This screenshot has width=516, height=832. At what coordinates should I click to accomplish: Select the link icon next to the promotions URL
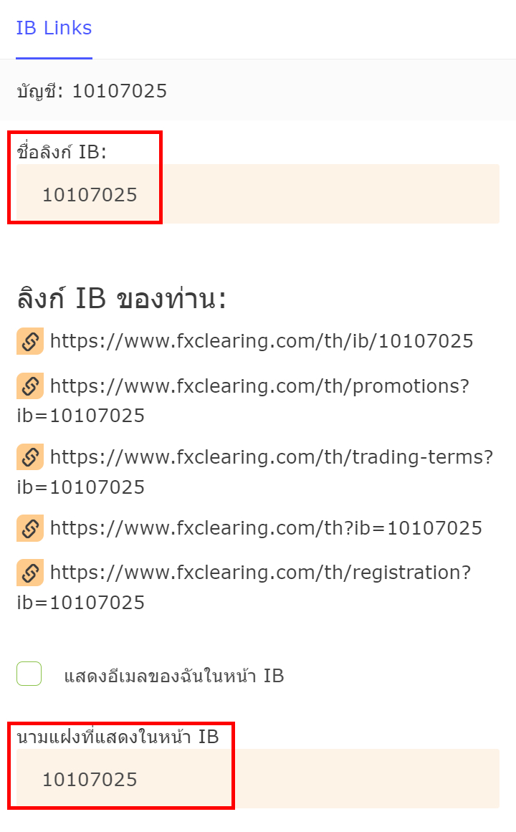(x=29, y=386)
